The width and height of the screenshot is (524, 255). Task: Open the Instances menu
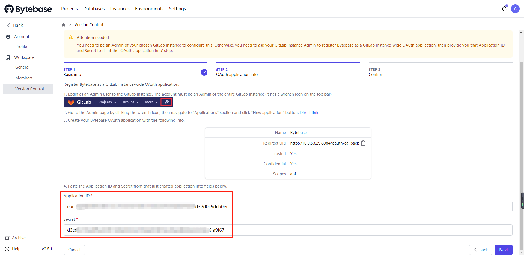[x=120, y=9]
